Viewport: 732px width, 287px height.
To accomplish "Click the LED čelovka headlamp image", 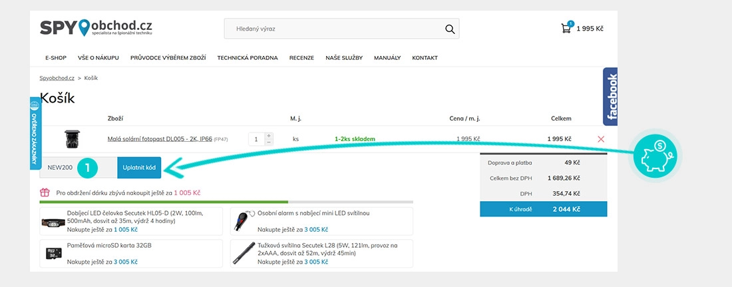I will [x=53, y=222].
